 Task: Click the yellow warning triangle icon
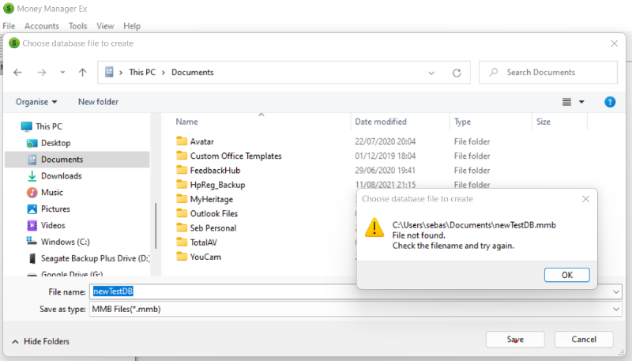(374, 228)
